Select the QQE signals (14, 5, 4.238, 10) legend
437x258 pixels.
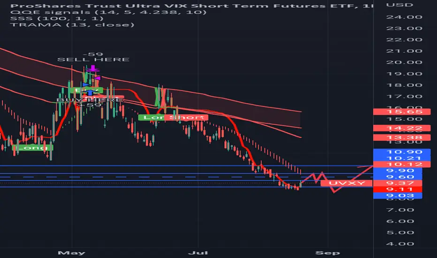(x=108, y=12)
